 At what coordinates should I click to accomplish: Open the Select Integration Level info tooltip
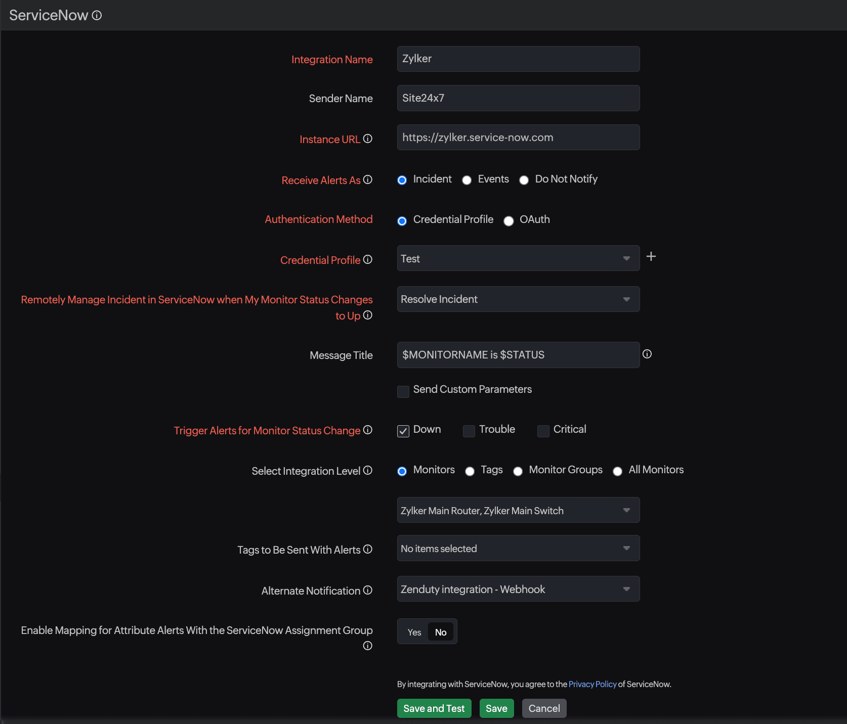click(367, 470)
